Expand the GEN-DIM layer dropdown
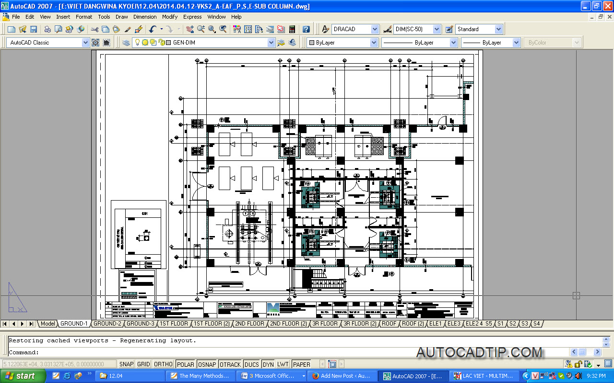This screenshot has height=383, width=614. pyautogui.click(x=271, y=43)
